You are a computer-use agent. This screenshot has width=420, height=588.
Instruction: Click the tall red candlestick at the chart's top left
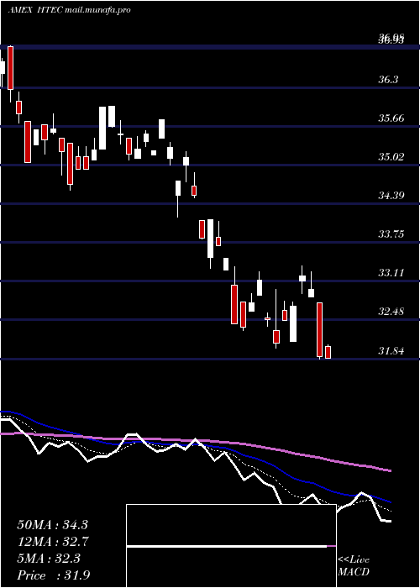pos(10,68)
